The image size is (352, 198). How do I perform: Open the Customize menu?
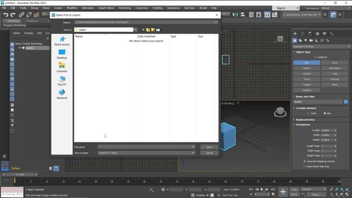(142, 8)
